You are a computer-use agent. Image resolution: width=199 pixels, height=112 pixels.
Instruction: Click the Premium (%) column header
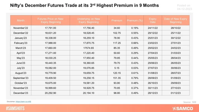135,20
